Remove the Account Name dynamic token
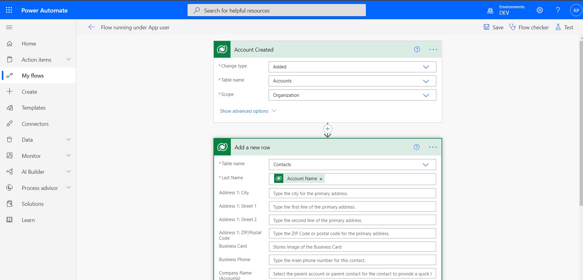The width and height of the screenshot is (583, 280). point(321,179)
